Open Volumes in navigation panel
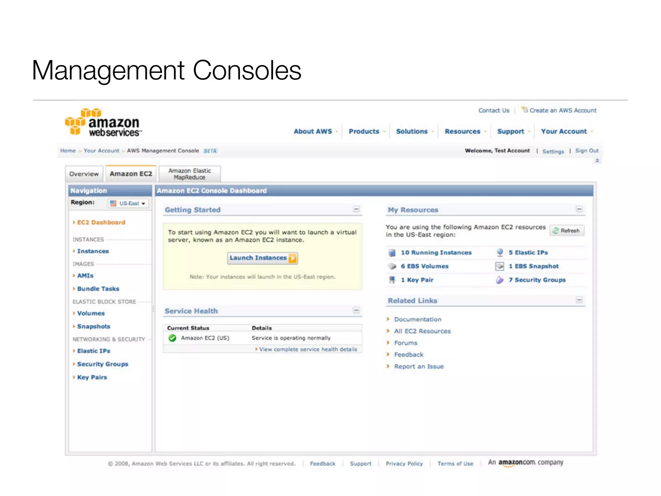This screenshot has height=496, width=661. 91,313
